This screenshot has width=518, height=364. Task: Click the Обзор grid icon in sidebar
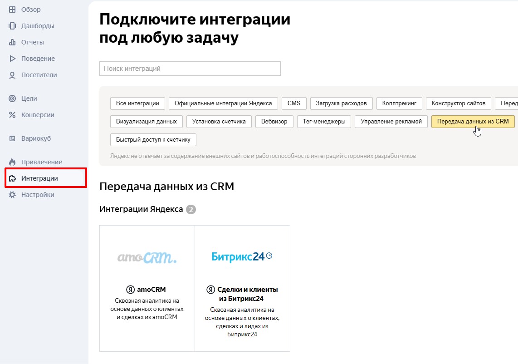click(x=12, y=10)
